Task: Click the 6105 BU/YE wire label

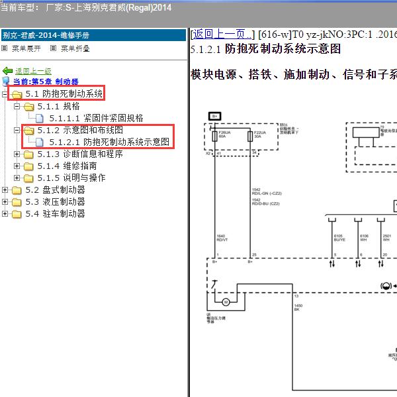Action: (339, 238)
